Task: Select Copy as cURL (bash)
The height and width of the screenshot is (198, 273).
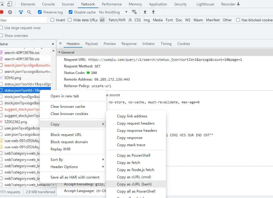Action: pyautogui.click(x=134, y=184)
